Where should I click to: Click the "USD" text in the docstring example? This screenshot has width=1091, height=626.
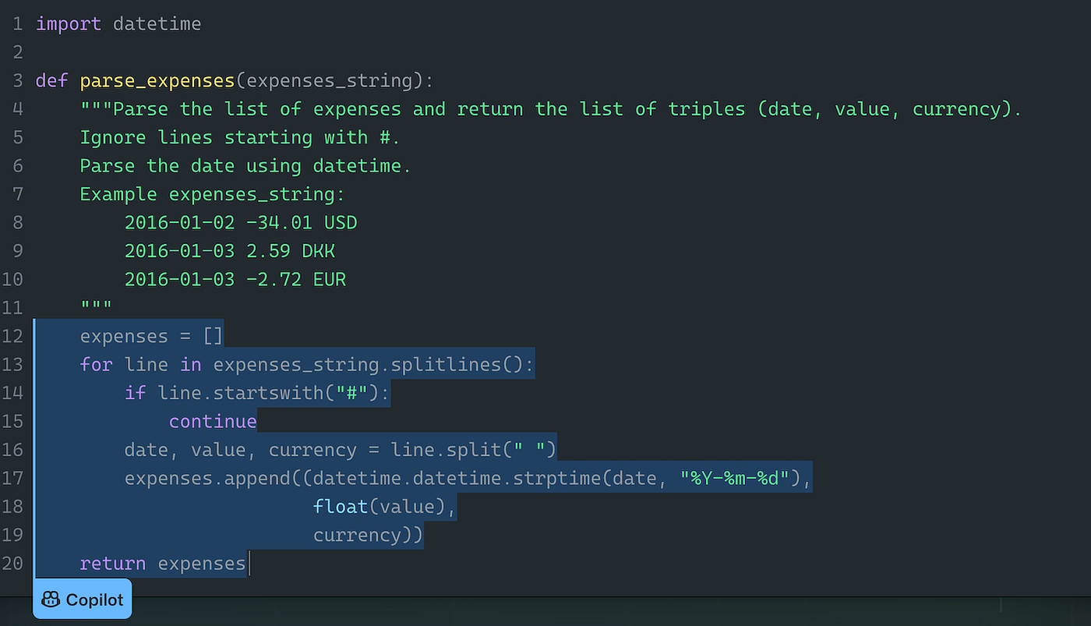click(341, 223)
